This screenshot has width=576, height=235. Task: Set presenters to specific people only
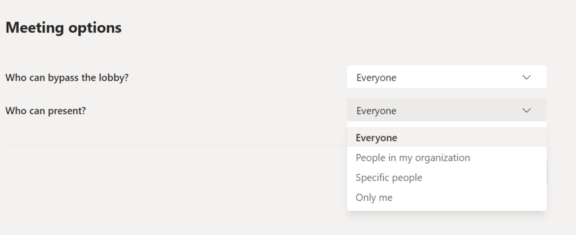pos(389,178)
